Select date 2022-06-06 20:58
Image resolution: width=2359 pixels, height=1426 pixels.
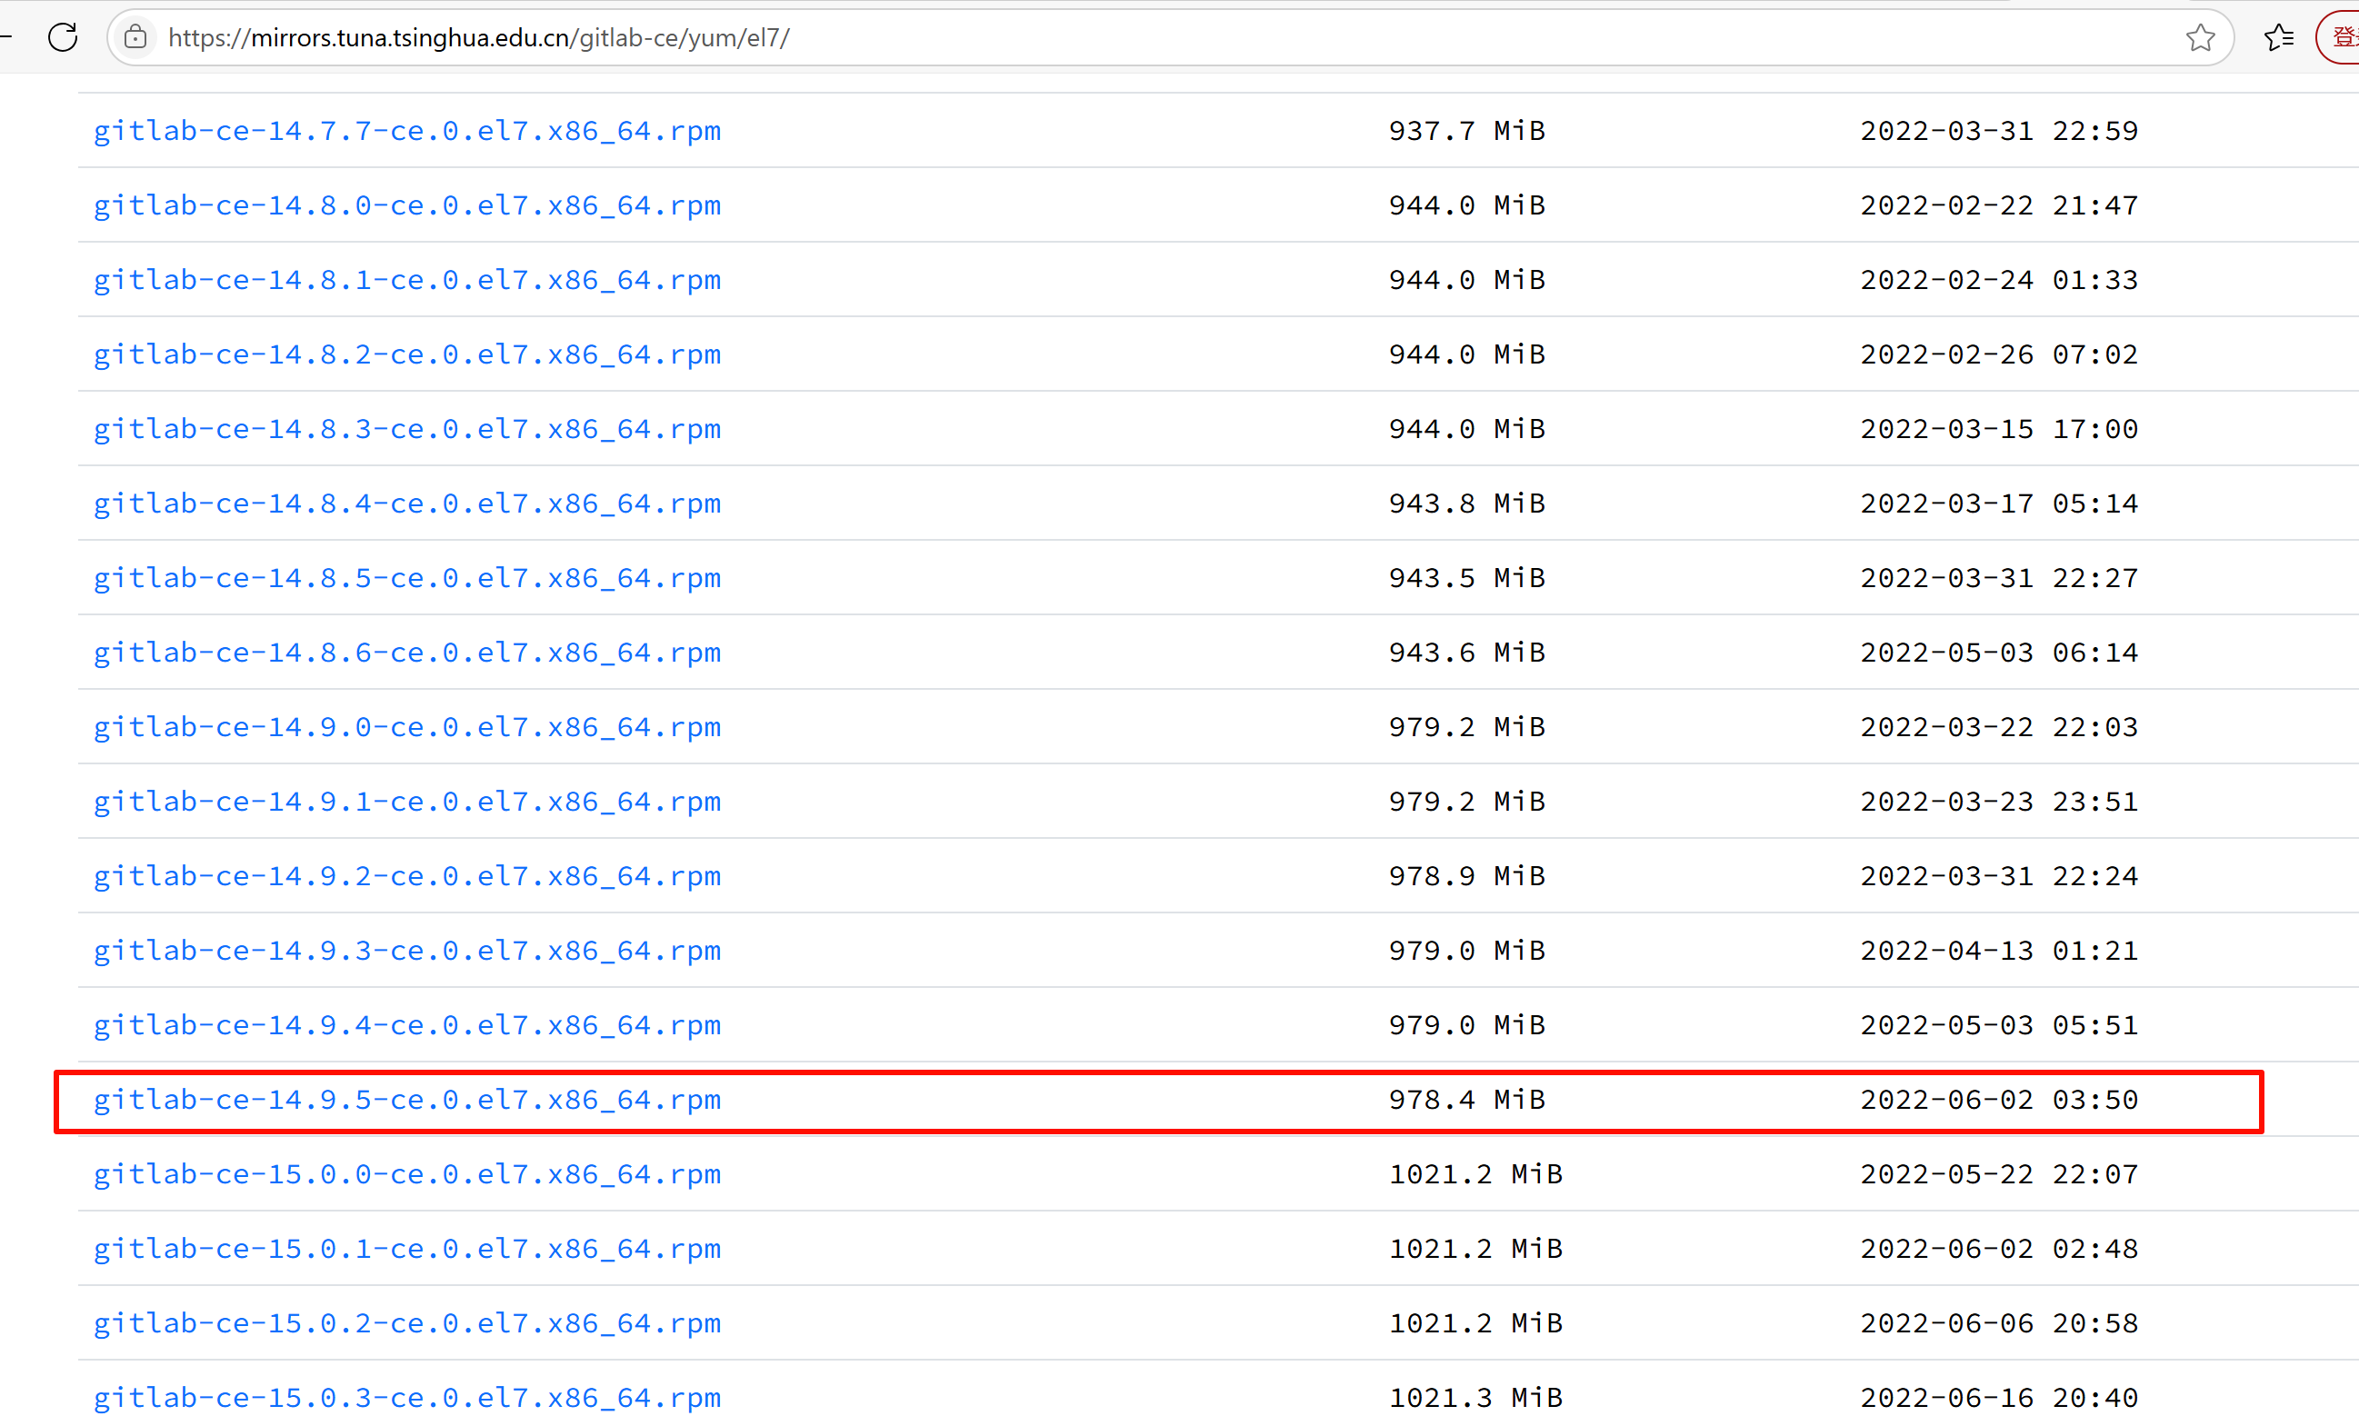tap(1999, 1325)
